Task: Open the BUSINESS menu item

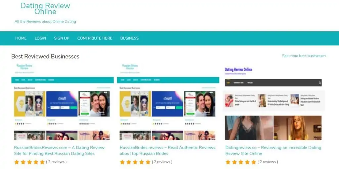Action: (129, 38)
